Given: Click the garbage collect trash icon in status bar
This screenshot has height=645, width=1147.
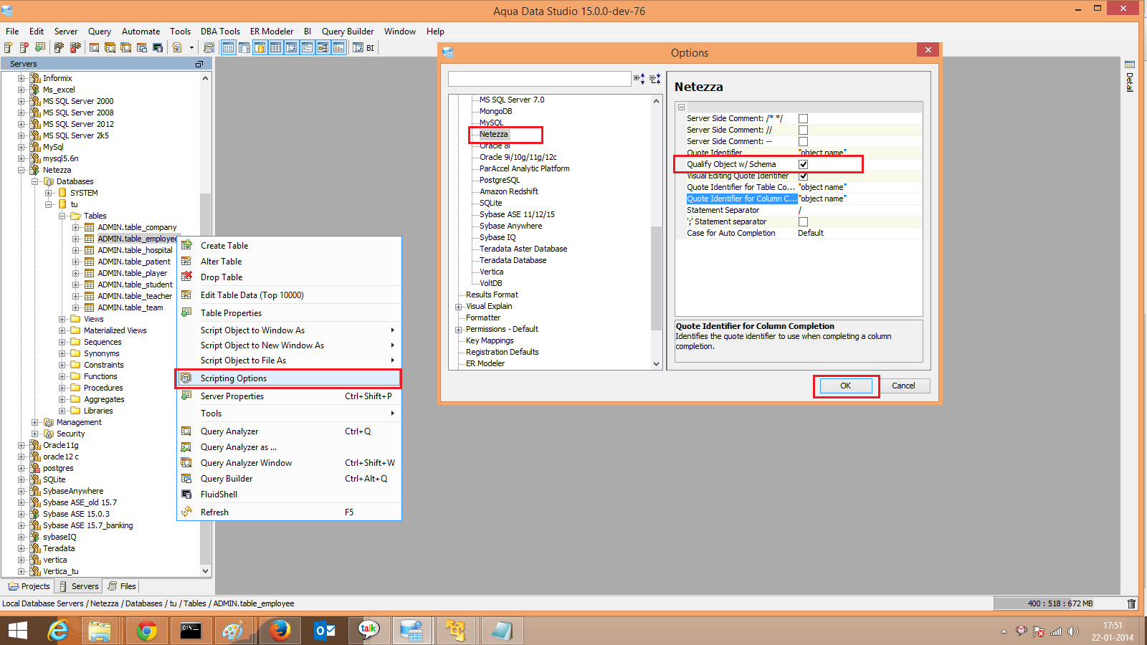Looking at the screenshot, I should coord(1131,603).
